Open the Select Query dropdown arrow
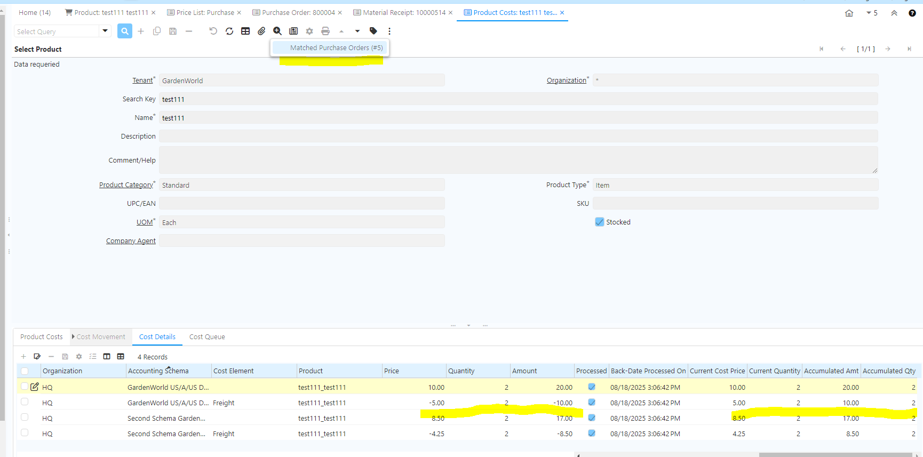Screen dimensions: 923x457 [105, 31]
